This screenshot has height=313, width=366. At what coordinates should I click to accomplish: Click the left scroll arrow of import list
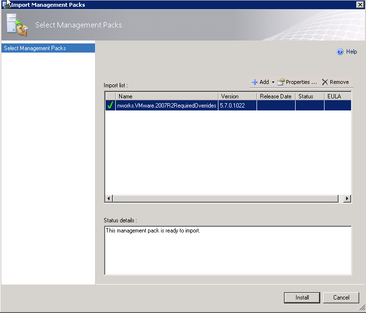pos(108,198)
